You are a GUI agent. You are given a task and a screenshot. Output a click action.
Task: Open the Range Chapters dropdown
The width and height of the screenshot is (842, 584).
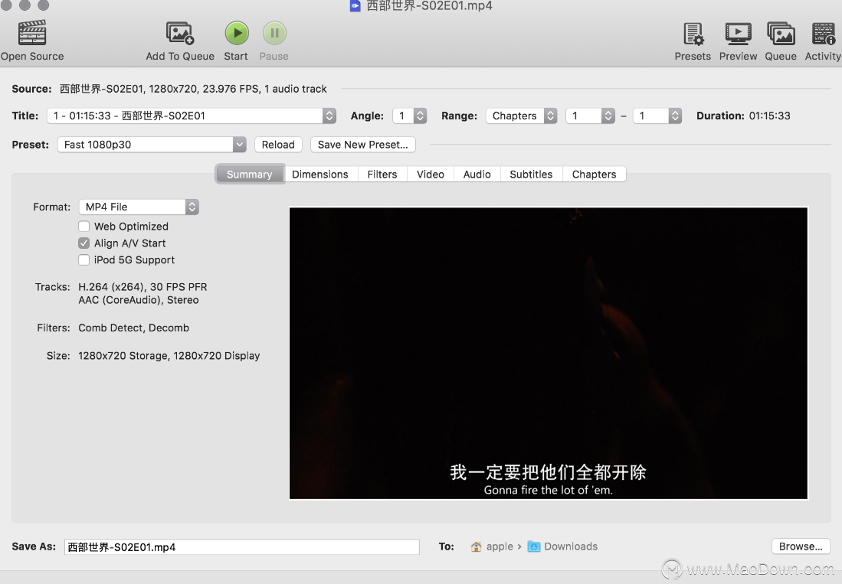pos(522,116)
